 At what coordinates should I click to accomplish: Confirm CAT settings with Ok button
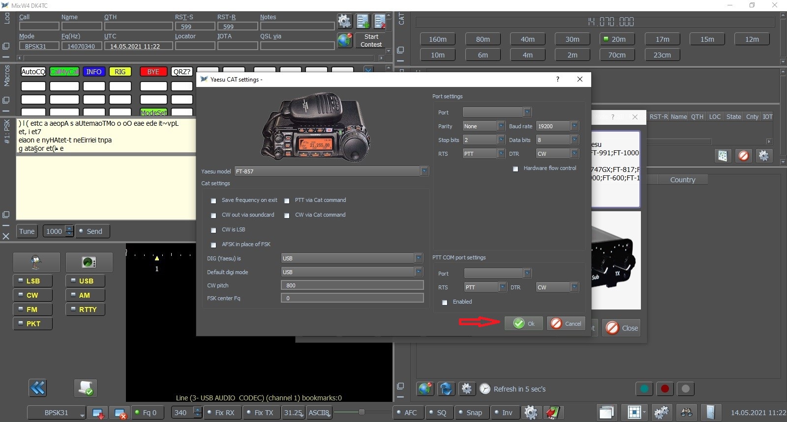(524, 323)
